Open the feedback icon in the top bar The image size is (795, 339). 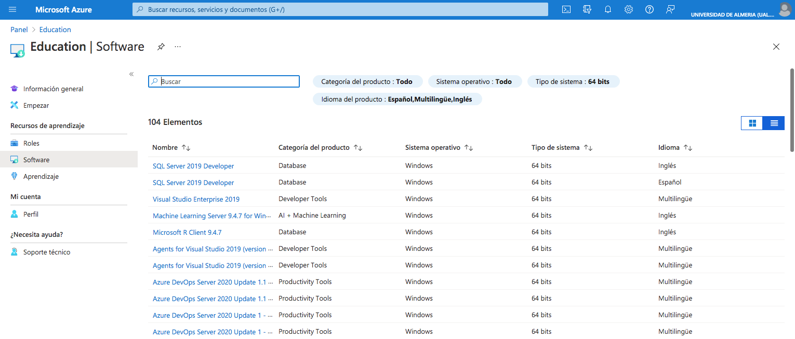(x=670, y=9)
